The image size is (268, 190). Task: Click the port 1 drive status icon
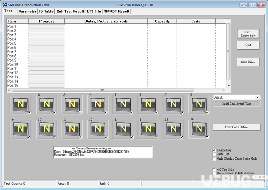(21, 104)
